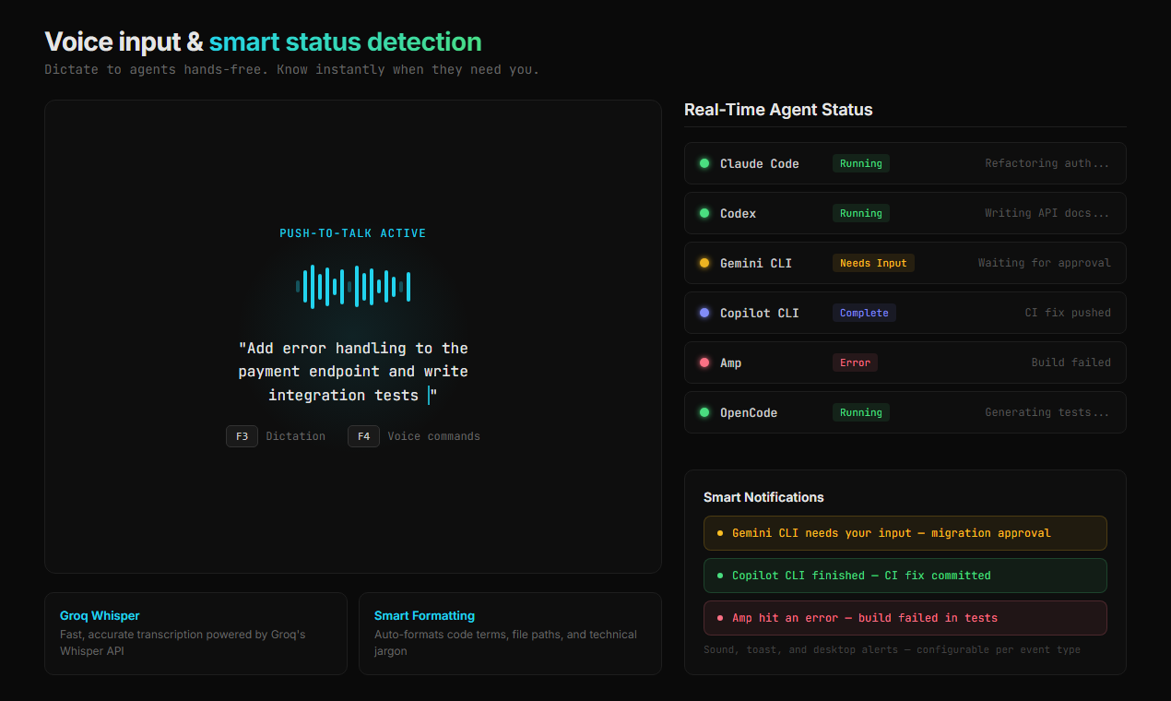Click the OpenCode agent name
Screen dimensions: 1171x701
749,412
